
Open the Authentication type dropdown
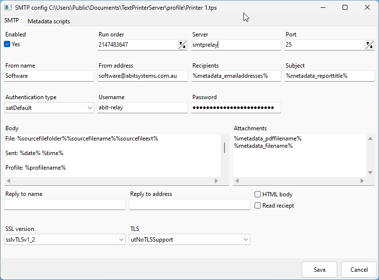click(49, 107)
